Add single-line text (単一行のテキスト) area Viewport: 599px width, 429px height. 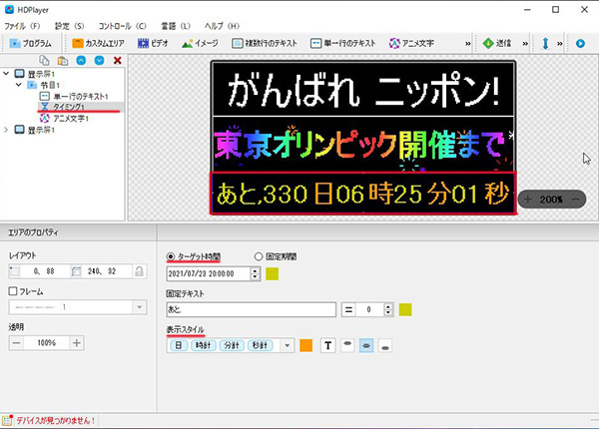(343, 44)
